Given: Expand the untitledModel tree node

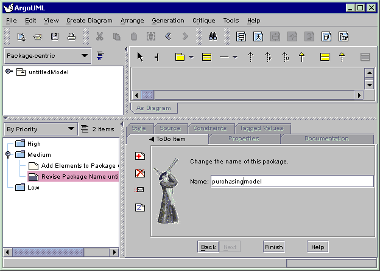Looking at the screenshot, I should (x=9, y=72).
